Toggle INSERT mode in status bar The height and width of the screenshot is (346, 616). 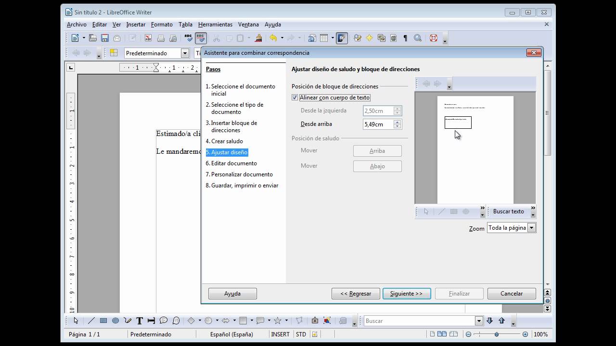[x=280, y=334]
